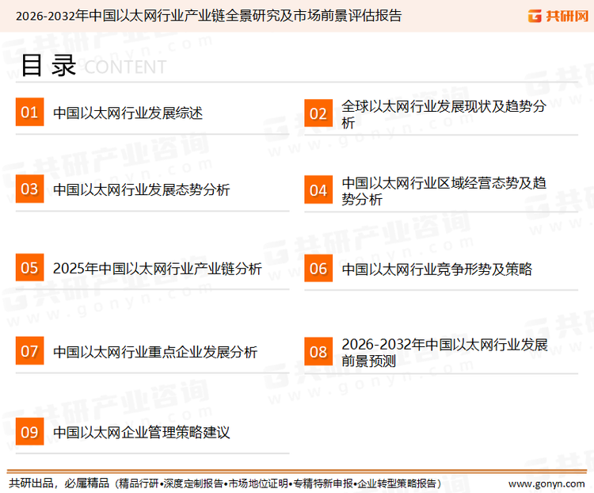Select chapter 中国以太网行业竞争形势及策略
The height and width of the screenshot is (493, 594).
click(436, 269)
